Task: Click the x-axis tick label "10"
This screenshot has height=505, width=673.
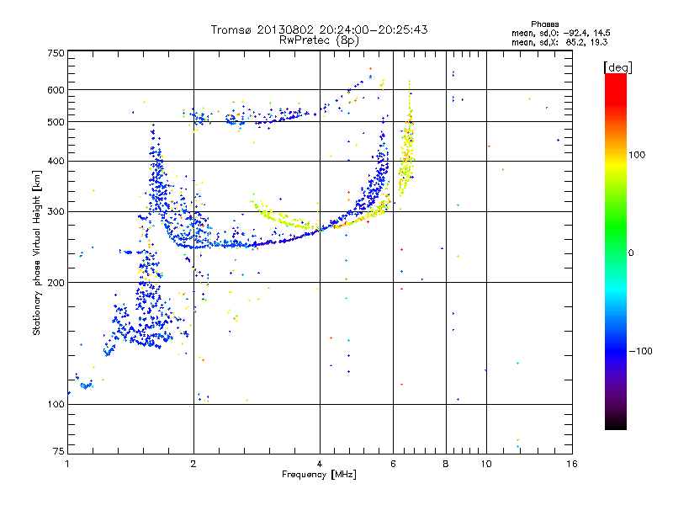Action: (x=486, y=464)
